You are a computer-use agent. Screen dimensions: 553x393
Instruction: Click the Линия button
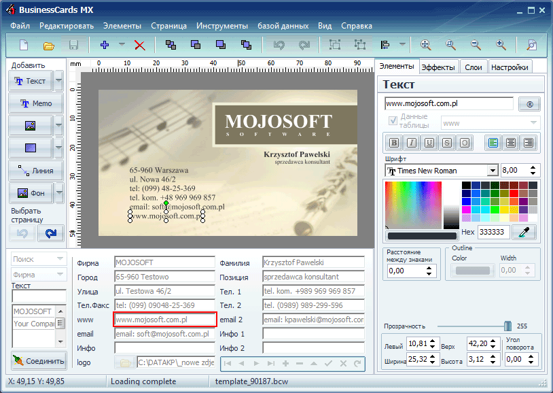pyautogui.click(x=36, y=171)
